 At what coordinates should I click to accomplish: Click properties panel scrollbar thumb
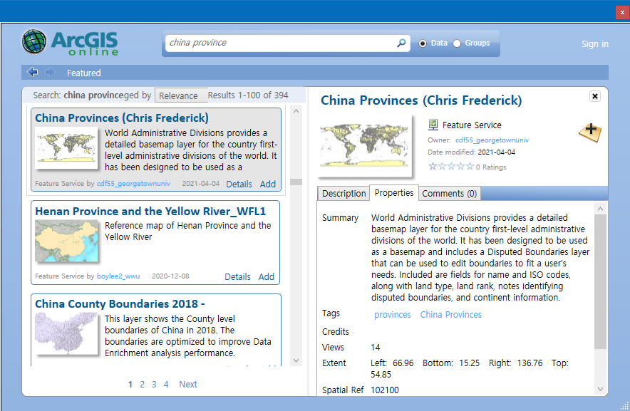[600, 281]
